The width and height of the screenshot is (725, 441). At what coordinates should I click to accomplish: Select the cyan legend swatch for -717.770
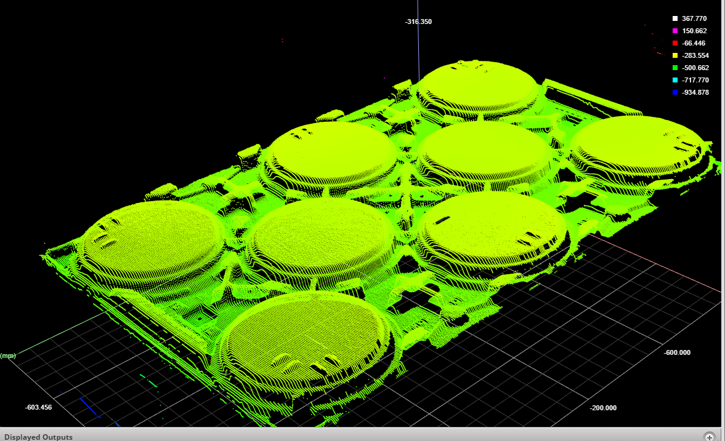[x=675, y=80]
